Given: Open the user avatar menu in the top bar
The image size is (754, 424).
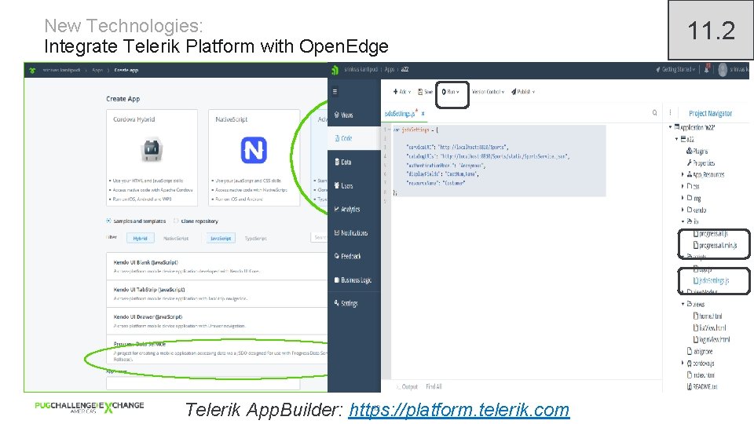Looking at the screenshot, I should point(723,70).
